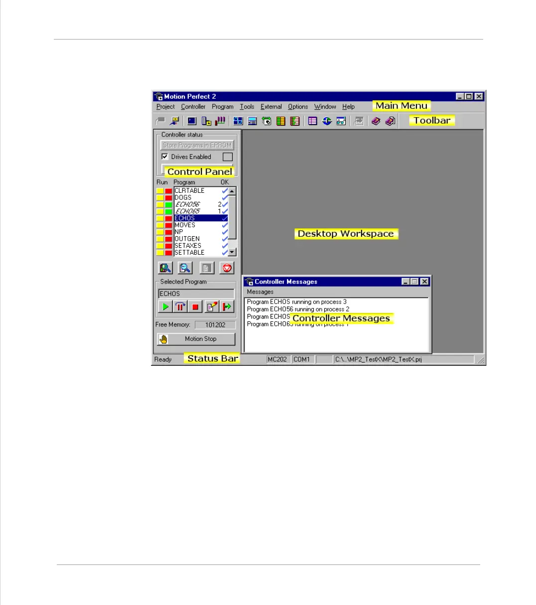536x605 pixels.
Task: Click the greyed-out toolbar icon before books
Action: [x=359, y=121]
